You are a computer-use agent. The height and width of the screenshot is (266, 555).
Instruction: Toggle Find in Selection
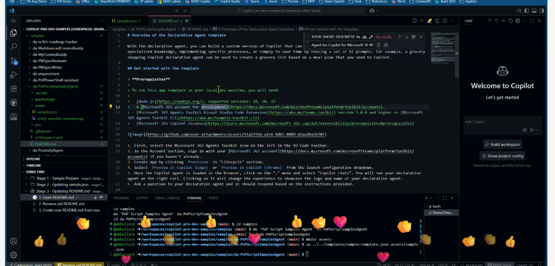(x=414, y=37)
